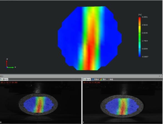Screen dimensions: 163x124
Task: Click the right camera specimen image
Action: pyautogui.click(x=122, y=106)
